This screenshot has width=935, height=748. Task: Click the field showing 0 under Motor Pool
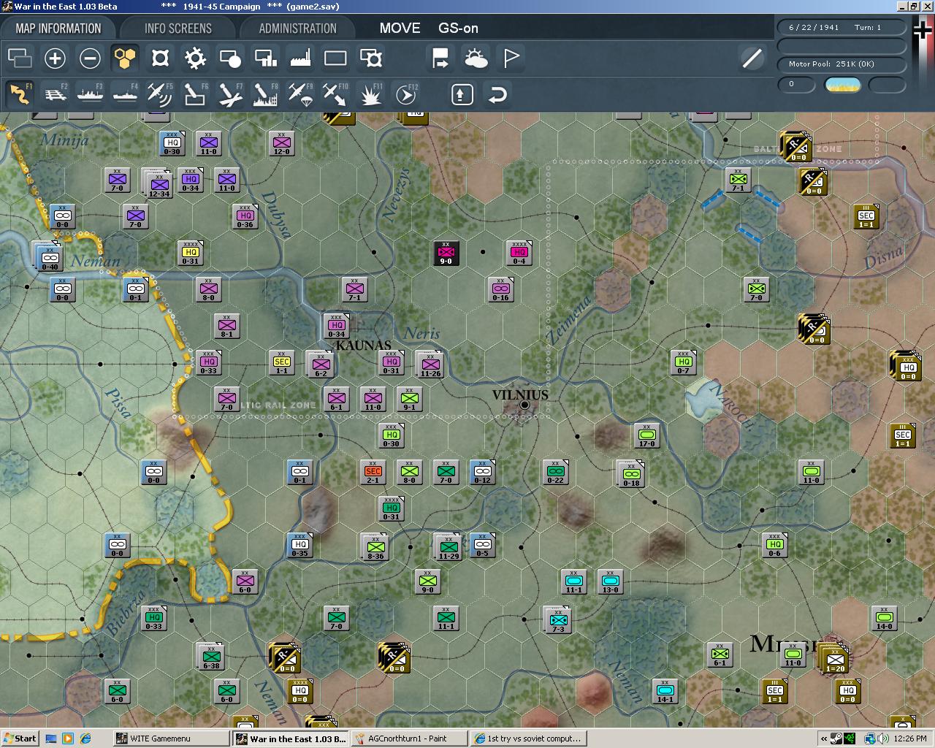(x=796, y=85)
